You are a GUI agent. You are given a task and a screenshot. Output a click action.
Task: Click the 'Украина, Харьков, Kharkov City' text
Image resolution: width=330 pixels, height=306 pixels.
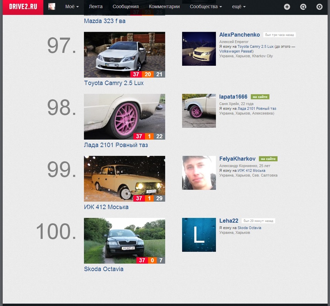(x=246, y=56)
